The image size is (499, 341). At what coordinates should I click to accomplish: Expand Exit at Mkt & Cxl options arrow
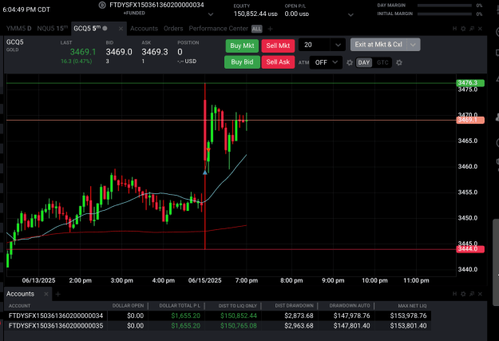point(413,45)
